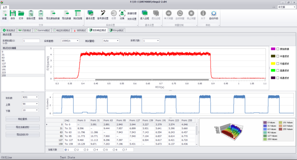Switch to Warm-up Test (预热测试) tab
This screenshot has height=160, width=297.
pos(79,30)
